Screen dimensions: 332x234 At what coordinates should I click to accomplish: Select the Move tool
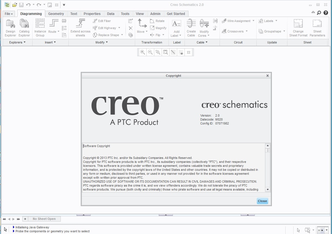(x=142, y=26)
